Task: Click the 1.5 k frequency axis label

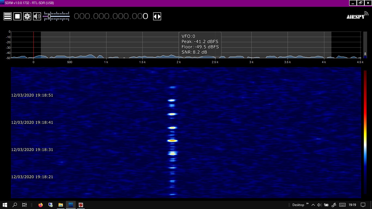Action: tap(142, 62)
